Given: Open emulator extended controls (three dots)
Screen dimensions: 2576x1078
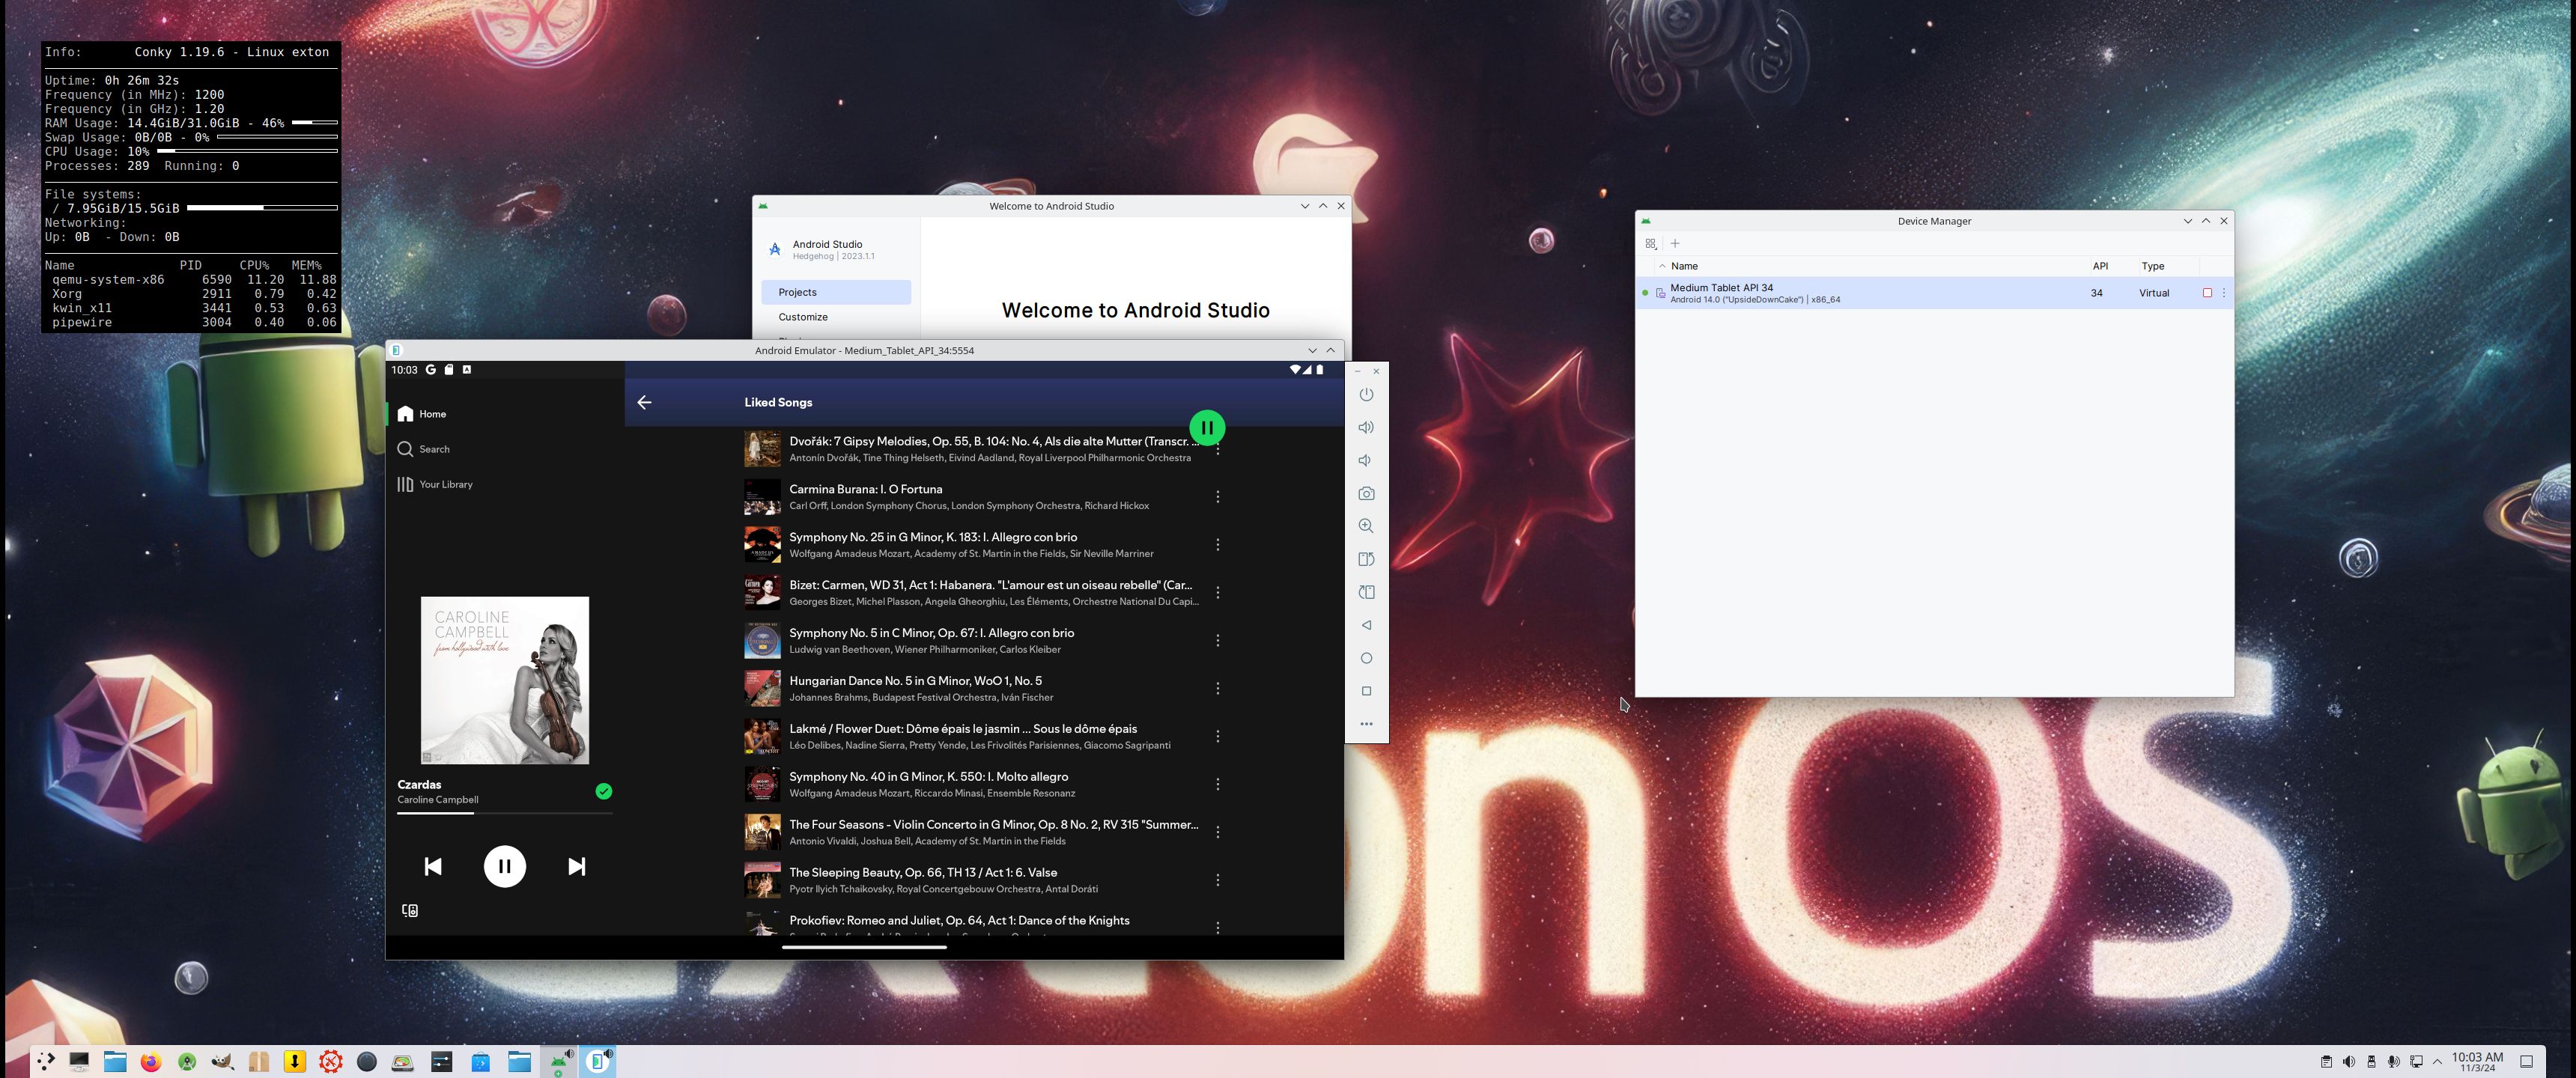Looking at the screenshot, I should (x=1366, y=724).
